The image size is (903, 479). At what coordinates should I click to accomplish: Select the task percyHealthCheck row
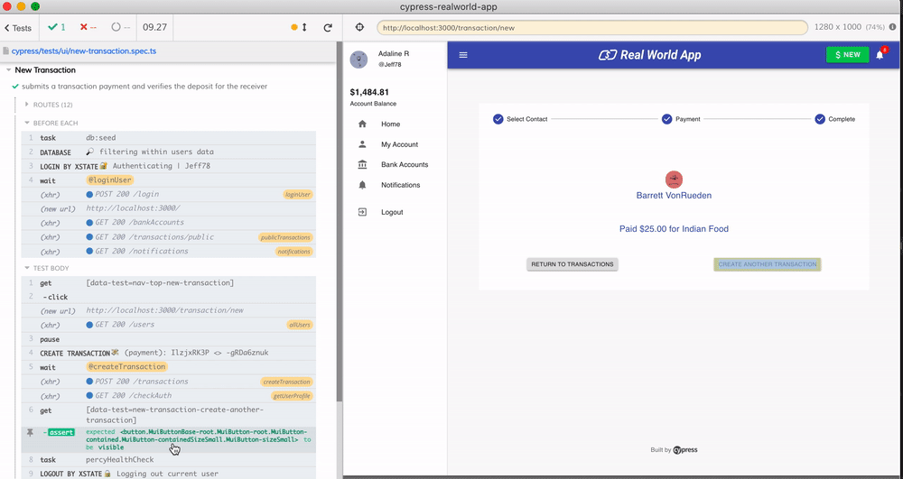tap(168, 459)
